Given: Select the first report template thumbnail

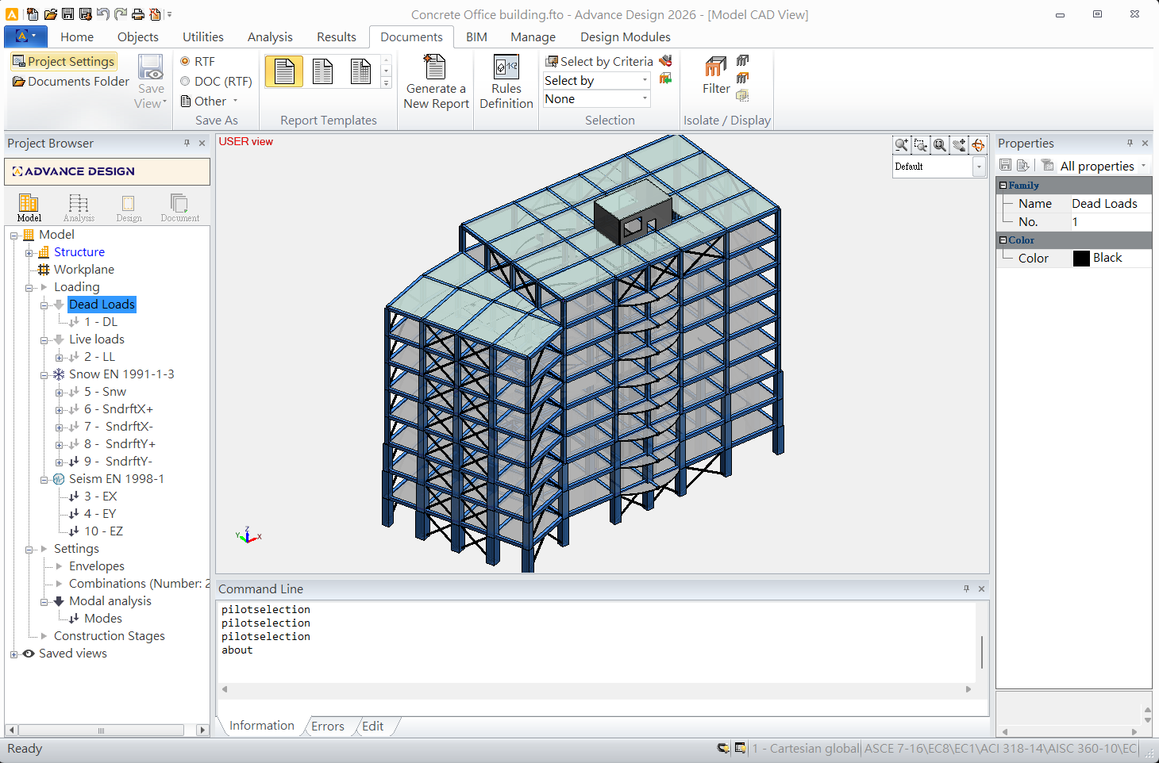Looking at the screenshot, I should (x=284, y=72).
